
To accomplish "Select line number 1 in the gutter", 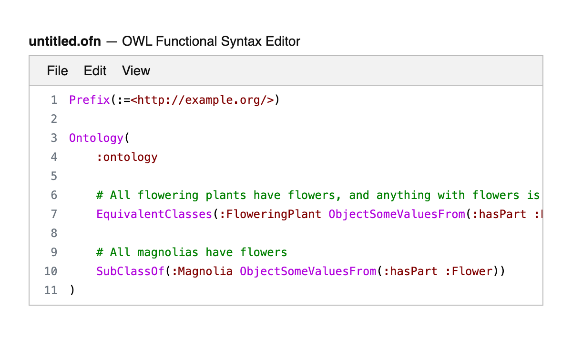I will point(53,100).
